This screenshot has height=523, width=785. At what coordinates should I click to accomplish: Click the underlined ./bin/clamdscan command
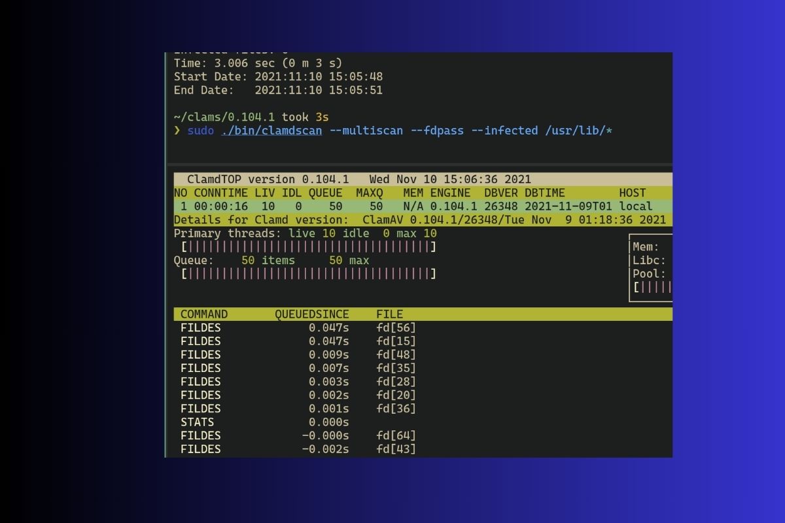pos(271,131)
